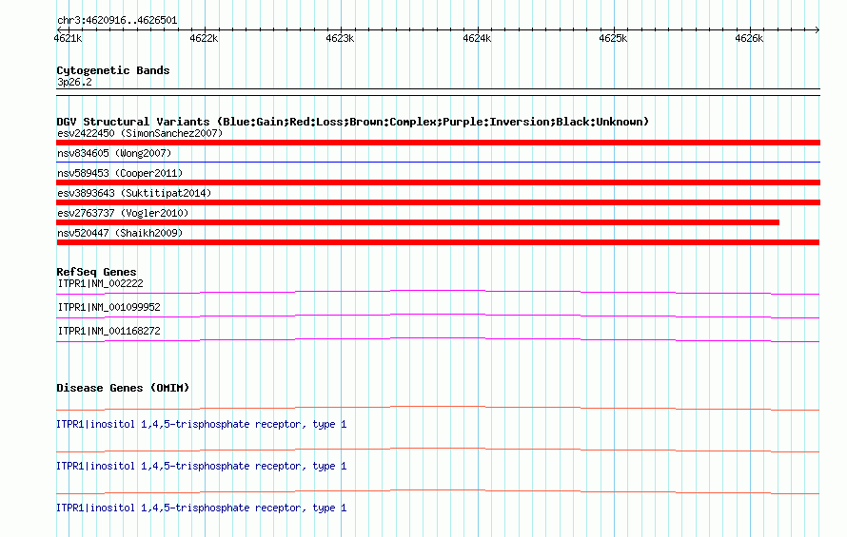Open the first ITPR1 inositol trisphosphate receptor link
The height and width of the screenshot is (537, 847).
click(x=202, y=424)
